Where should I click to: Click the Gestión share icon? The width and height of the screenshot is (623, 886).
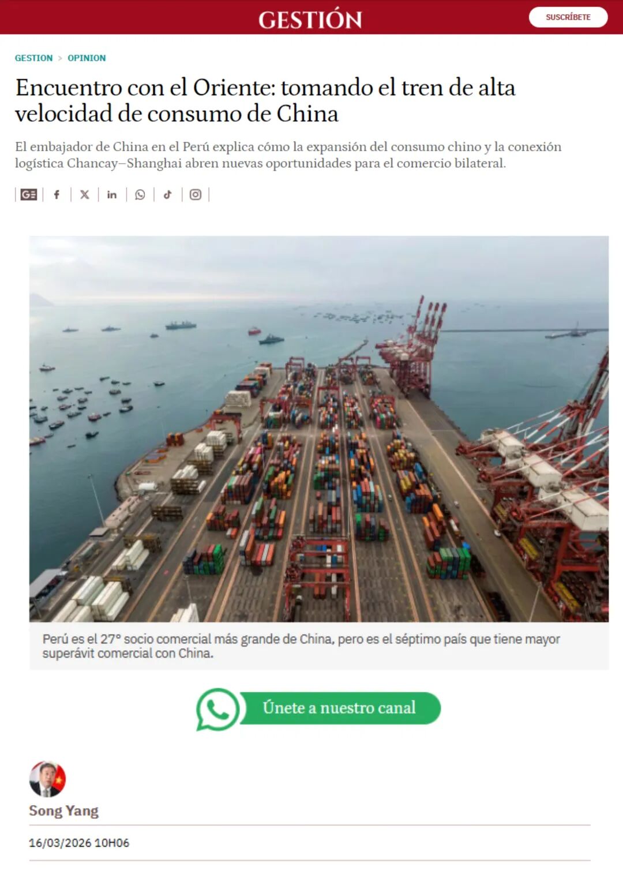(29, 194)
